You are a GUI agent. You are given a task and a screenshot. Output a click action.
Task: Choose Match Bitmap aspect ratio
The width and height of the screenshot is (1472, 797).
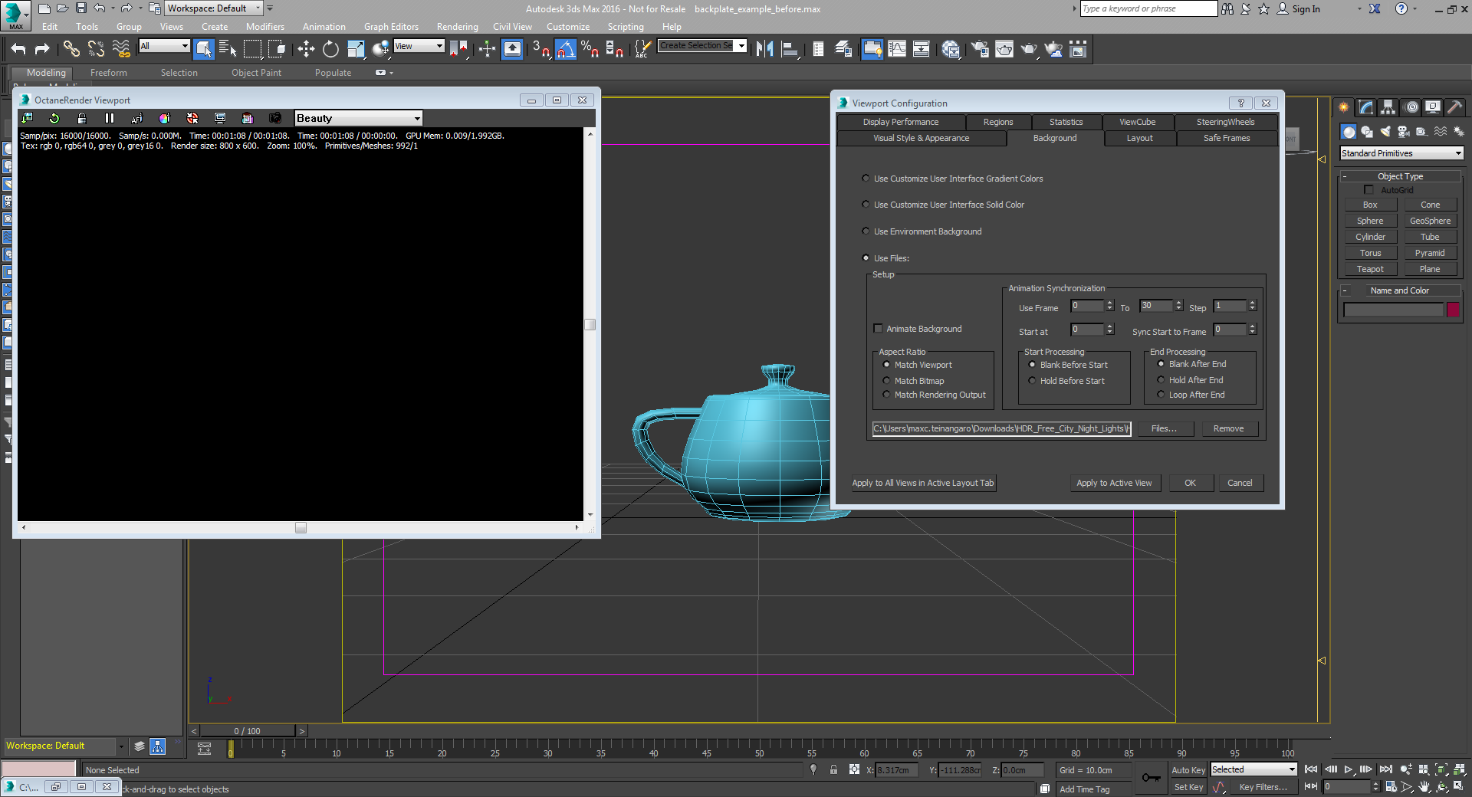pyautogui.click(x=887, y=381)
